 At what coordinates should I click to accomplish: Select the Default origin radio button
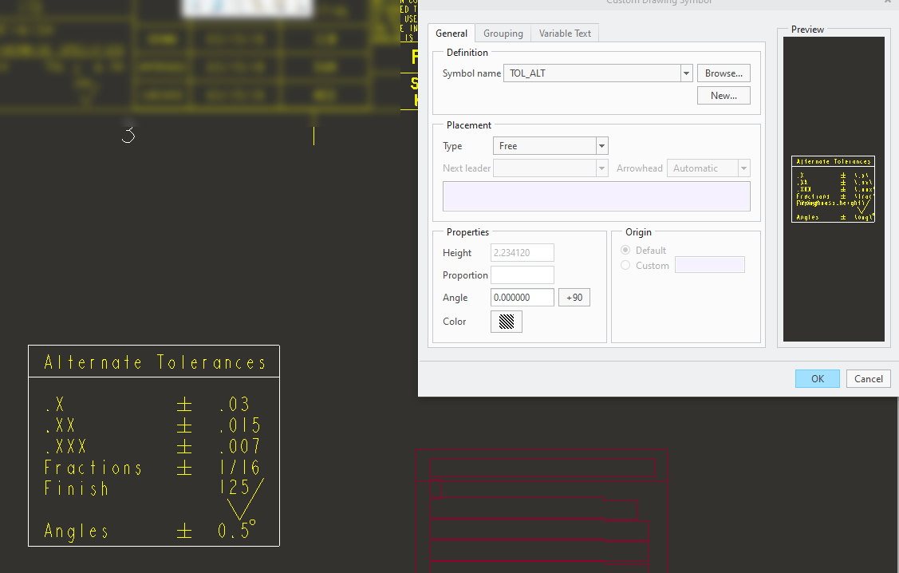625,250
